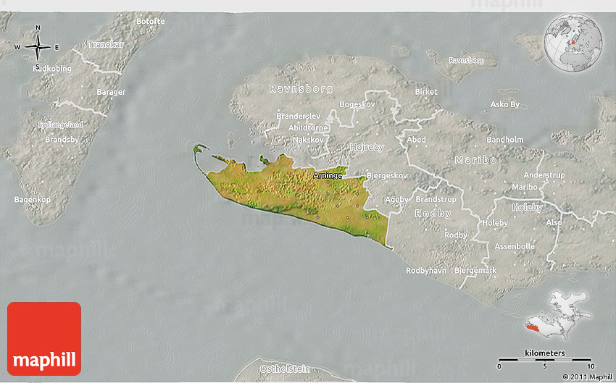The height and width of the screenshot is (383, 616).
Task: Click the Sydlangeland label
Action: [60, 125]
